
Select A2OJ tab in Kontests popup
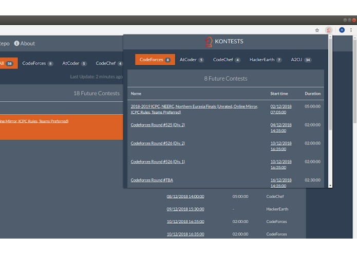[301, 60]
